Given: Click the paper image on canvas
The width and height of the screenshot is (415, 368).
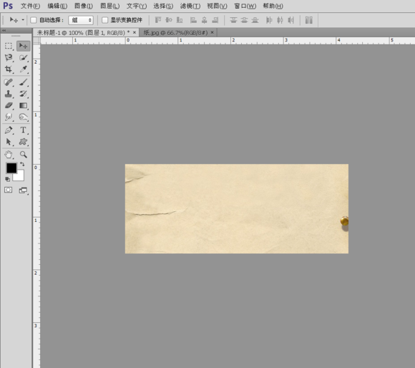Looking at the screenshot, I should [x=237, y=208].
